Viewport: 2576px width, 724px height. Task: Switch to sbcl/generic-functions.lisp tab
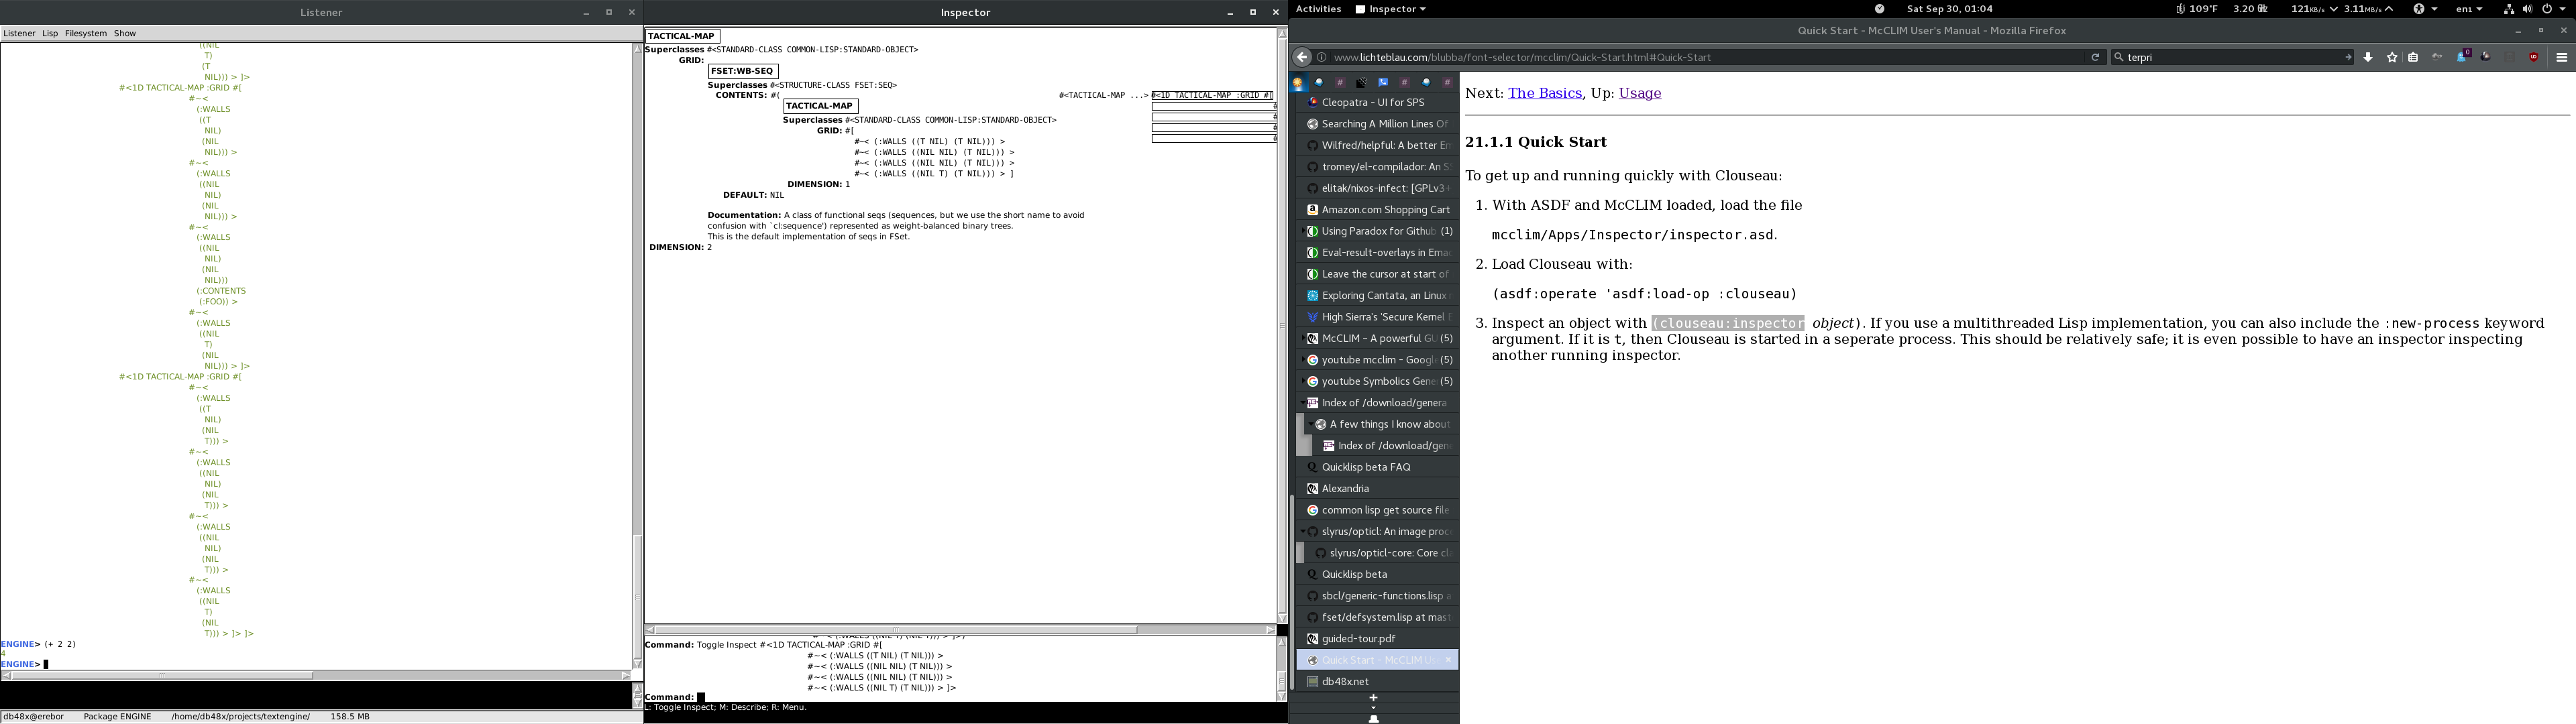click(1377, 596)
